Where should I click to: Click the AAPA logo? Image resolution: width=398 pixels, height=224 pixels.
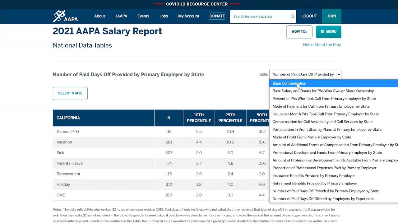65,16
